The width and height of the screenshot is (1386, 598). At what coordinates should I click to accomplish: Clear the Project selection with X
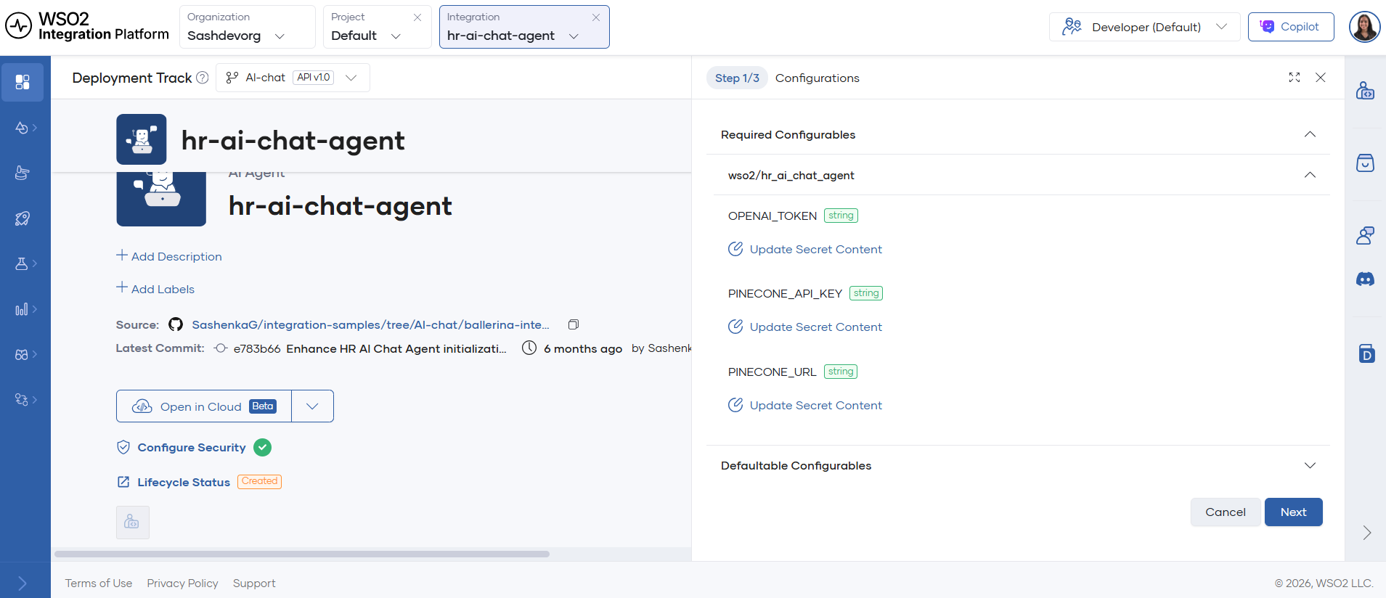point(417,17)
